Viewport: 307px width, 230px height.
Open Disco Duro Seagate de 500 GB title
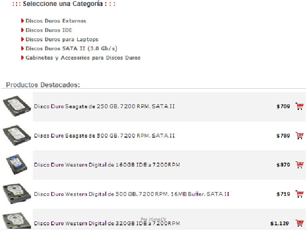[104, 136]
